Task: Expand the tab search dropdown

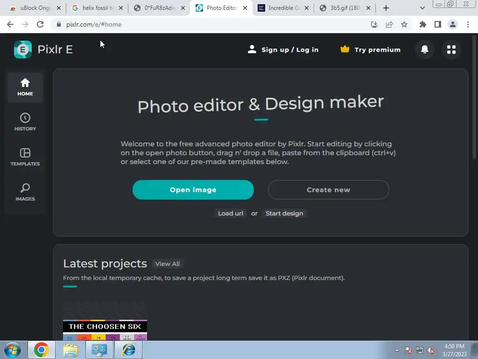Action: tap(422, 8)
